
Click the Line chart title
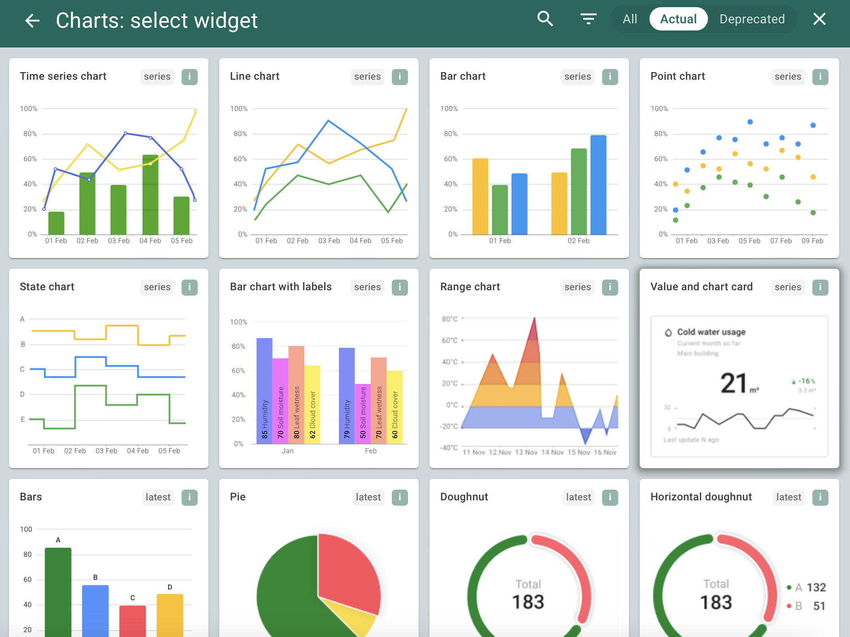tap(255, 76)
